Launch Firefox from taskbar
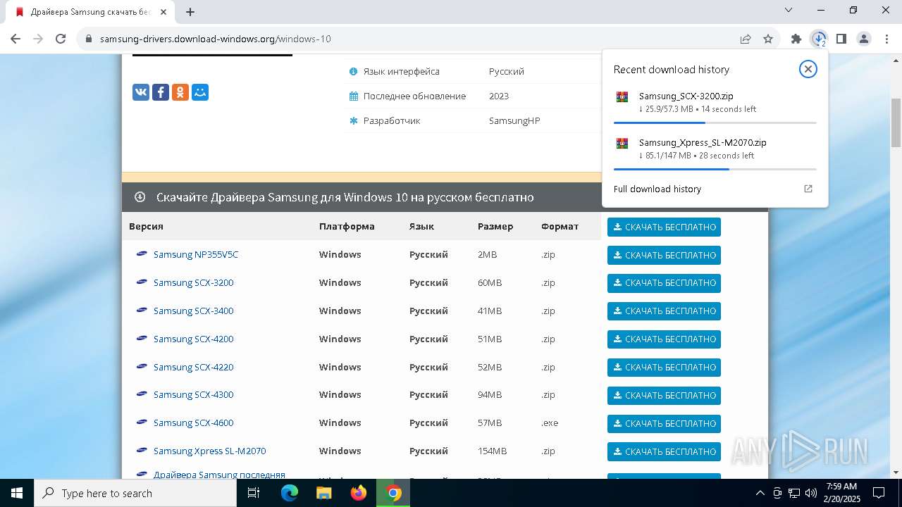 pyautogui.click(x=359, y=493)
